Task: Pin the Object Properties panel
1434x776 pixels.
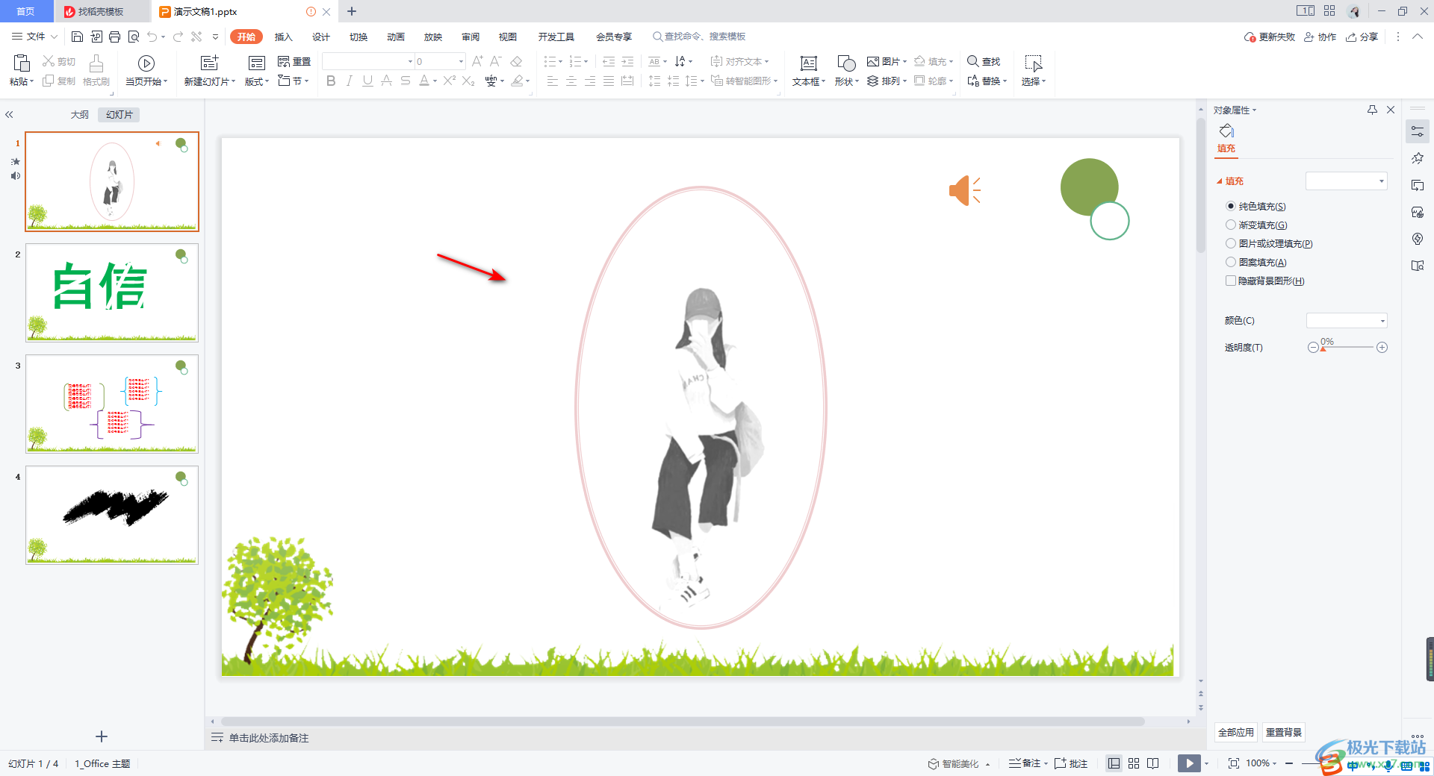Action: [x=1372, y=110]
